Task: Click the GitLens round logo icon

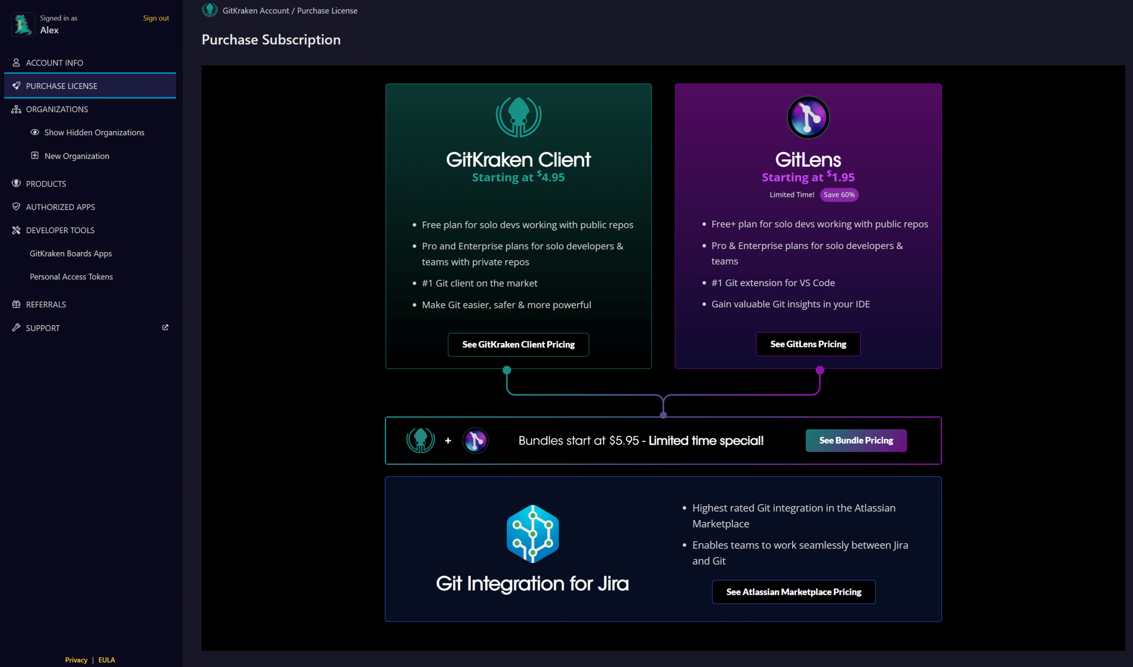Action: coord(808,117)
